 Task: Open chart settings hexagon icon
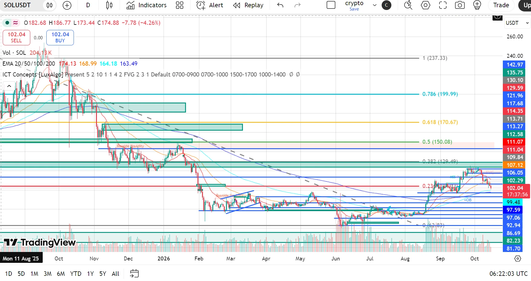pos(426,5)
